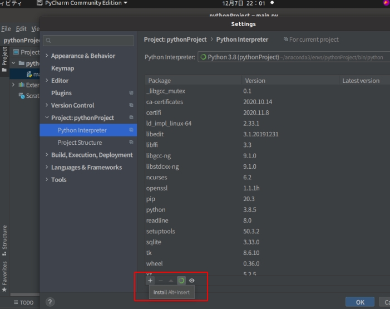
Task: Click the OK button
Action: pyautogui.click(x=360, y=302)
